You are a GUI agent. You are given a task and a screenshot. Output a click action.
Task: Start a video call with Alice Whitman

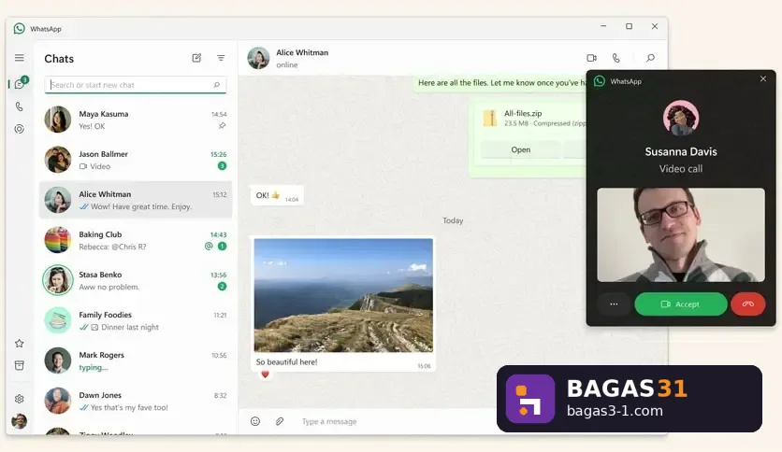591,58
